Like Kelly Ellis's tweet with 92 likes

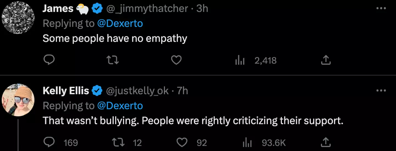pyautogui.click(x=182, y=142)
